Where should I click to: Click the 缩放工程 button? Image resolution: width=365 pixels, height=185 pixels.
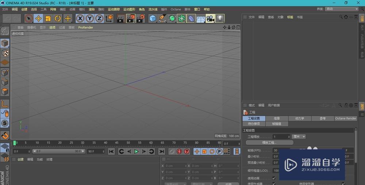point(269,142)
